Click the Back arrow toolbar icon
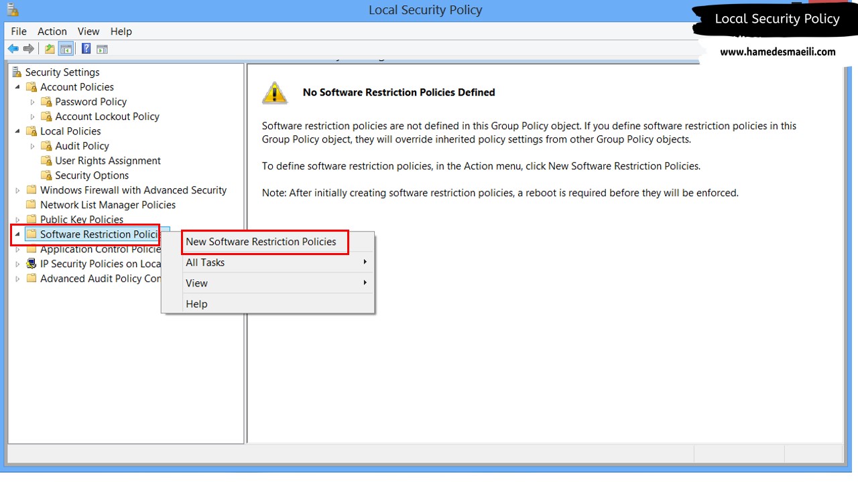The height and width of the screenshot is (482, 858). [x=13, y=49]
